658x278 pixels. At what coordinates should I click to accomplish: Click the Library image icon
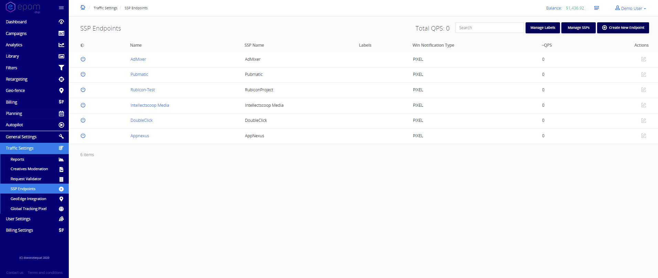pyautogui.click(x=61, y=56)
